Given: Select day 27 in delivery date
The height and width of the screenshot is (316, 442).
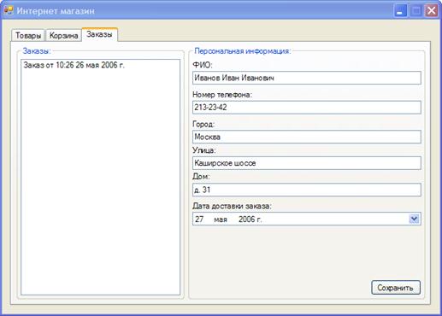Looking at the screenshot, I should tap(199, 219).
